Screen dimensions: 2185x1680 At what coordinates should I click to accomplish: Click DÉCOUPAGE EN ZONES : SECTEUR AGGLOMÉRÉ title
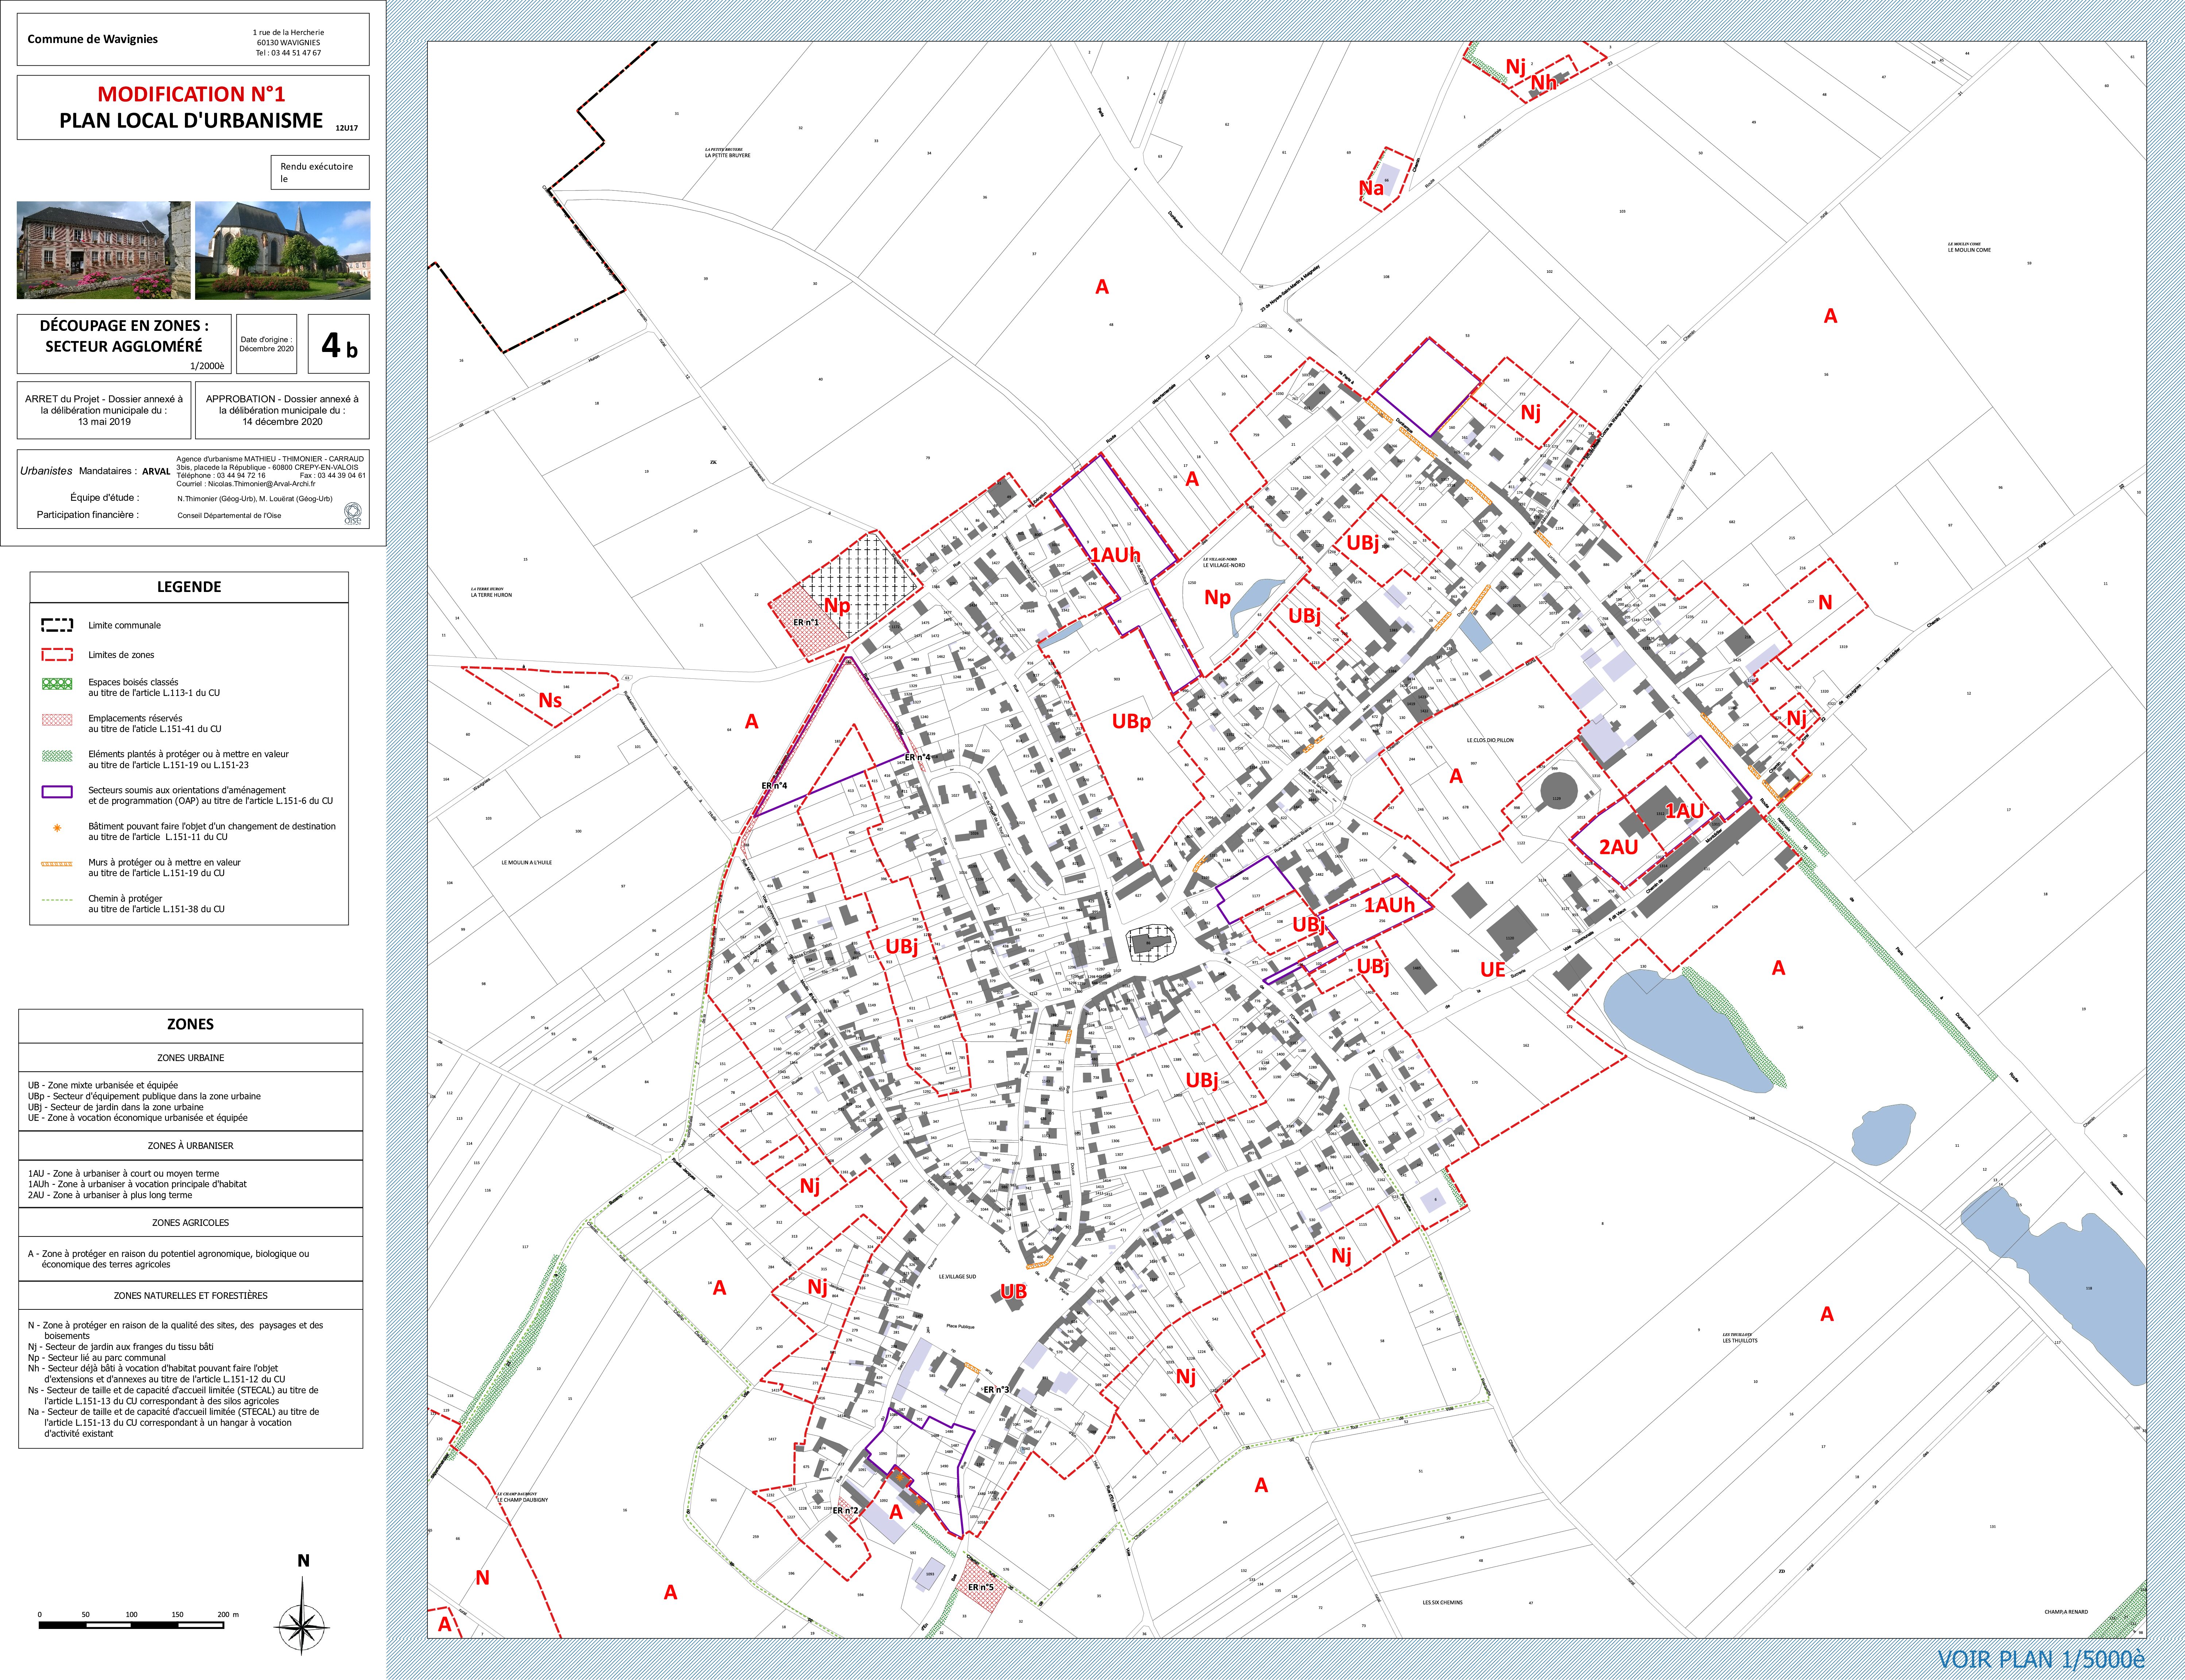pos(124,336)
